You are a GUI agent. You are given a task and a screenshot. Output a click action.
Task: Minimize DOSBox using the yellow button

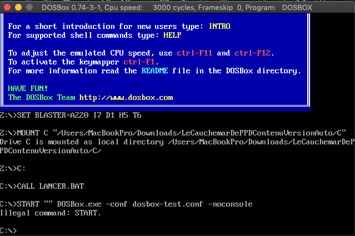pyautogui.click(x=18, y=7)
